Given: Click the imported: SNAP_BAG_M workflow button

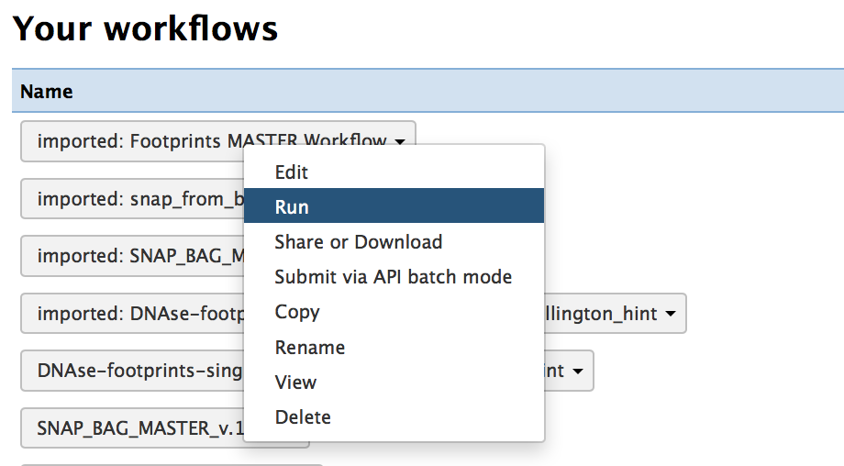Looking at the screenshot, I should (132, 256).
